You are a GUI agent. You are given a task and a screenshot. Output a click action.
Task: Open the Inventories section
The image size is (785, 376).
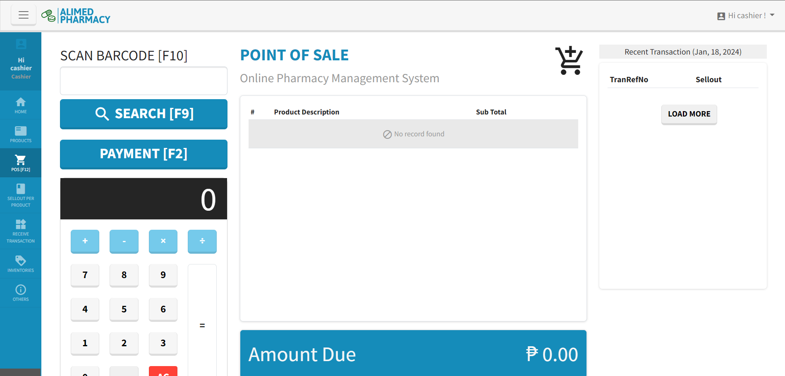(x=21, y=264)
